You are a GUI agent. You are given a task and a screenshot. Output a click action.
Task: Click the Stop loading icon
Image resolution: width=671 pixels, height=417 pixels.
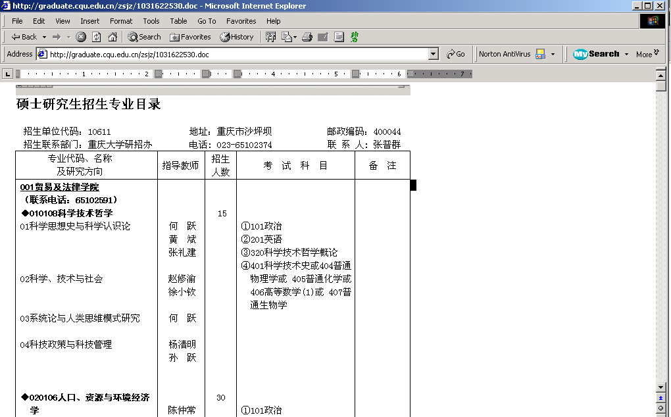click(81, 37)
